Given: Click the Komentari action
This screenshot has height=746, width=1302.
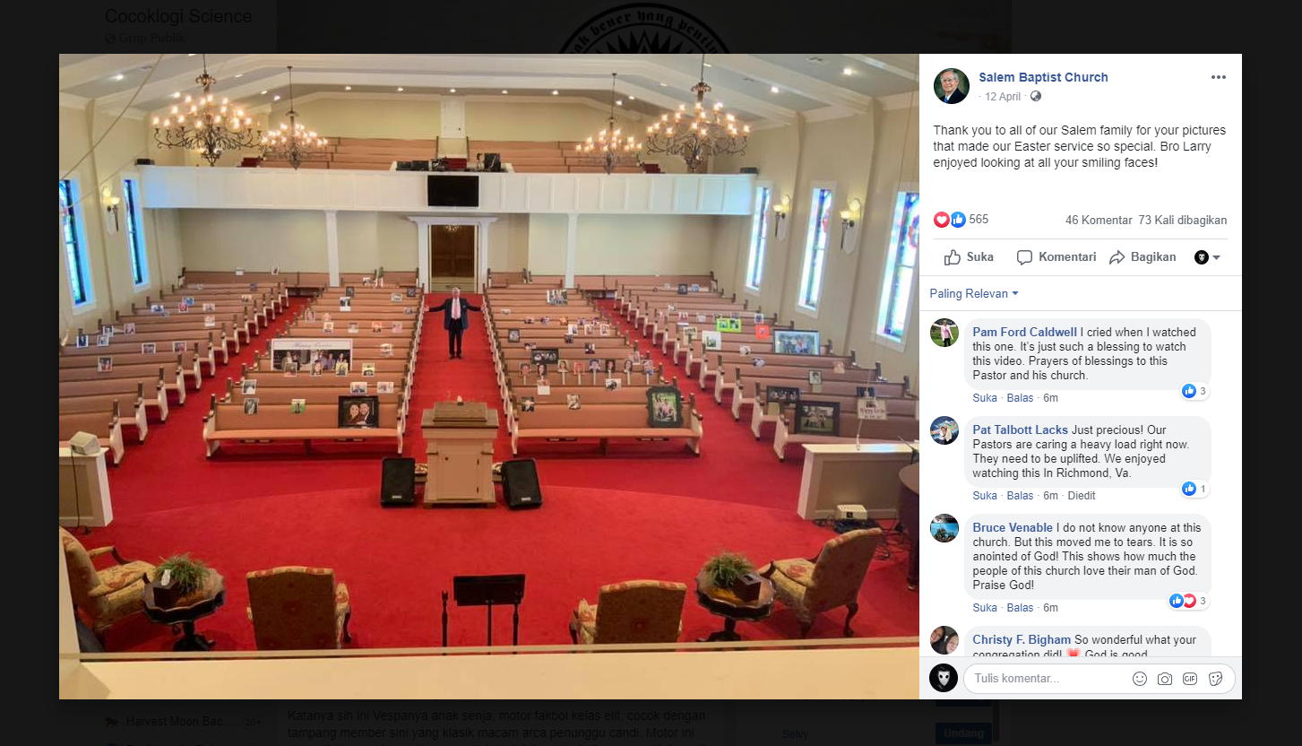Looking at the screenshot, I should click(1056, 257).
